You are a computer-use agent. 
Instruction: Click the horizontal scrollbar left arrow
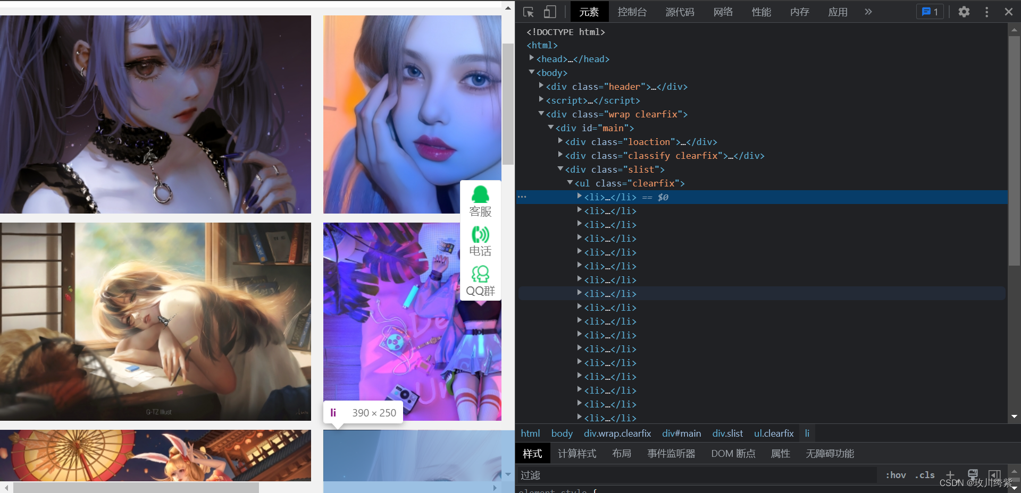click(6, 488)
